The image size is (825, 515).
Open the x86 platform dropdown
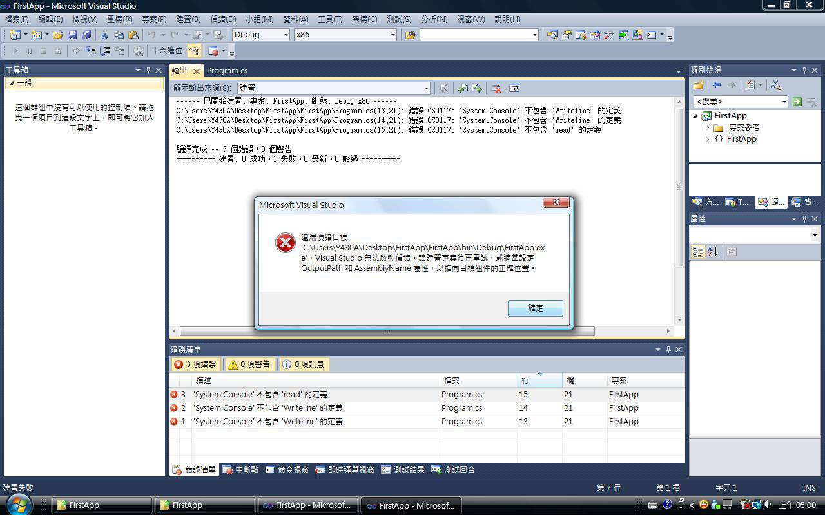[393, 35]
